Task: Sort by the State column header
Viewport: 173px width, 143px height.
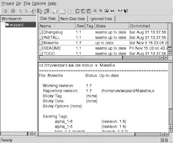Action: [112, 26]
